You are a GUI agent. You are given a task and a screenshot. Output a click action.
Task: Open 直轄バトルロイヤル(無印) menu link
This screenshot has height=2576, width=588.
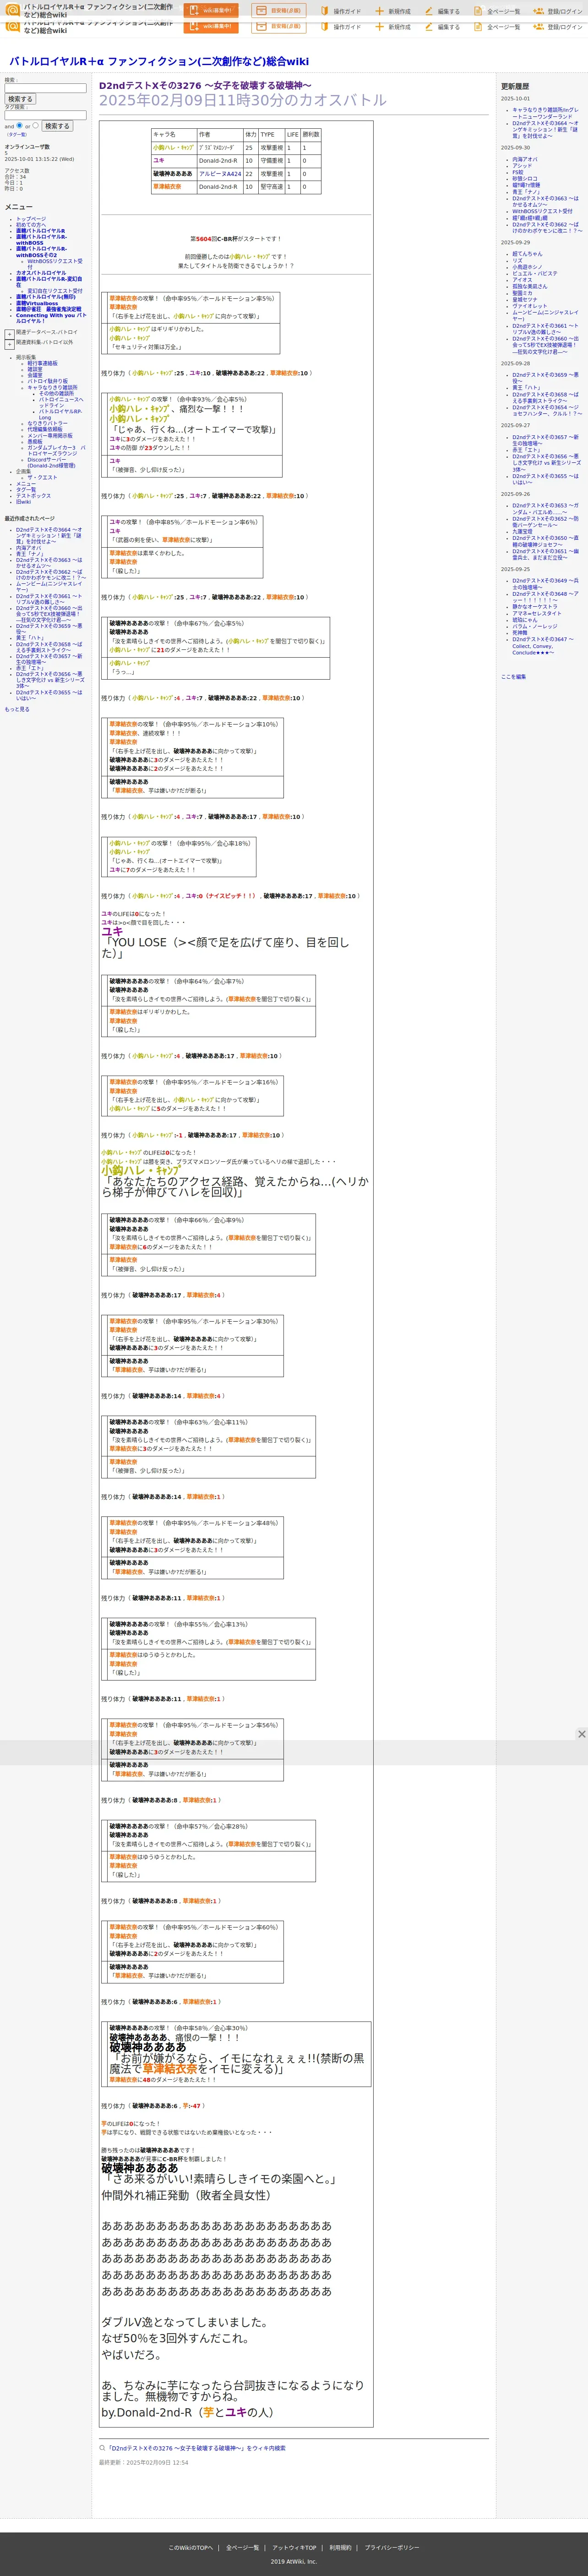(45, 297)
